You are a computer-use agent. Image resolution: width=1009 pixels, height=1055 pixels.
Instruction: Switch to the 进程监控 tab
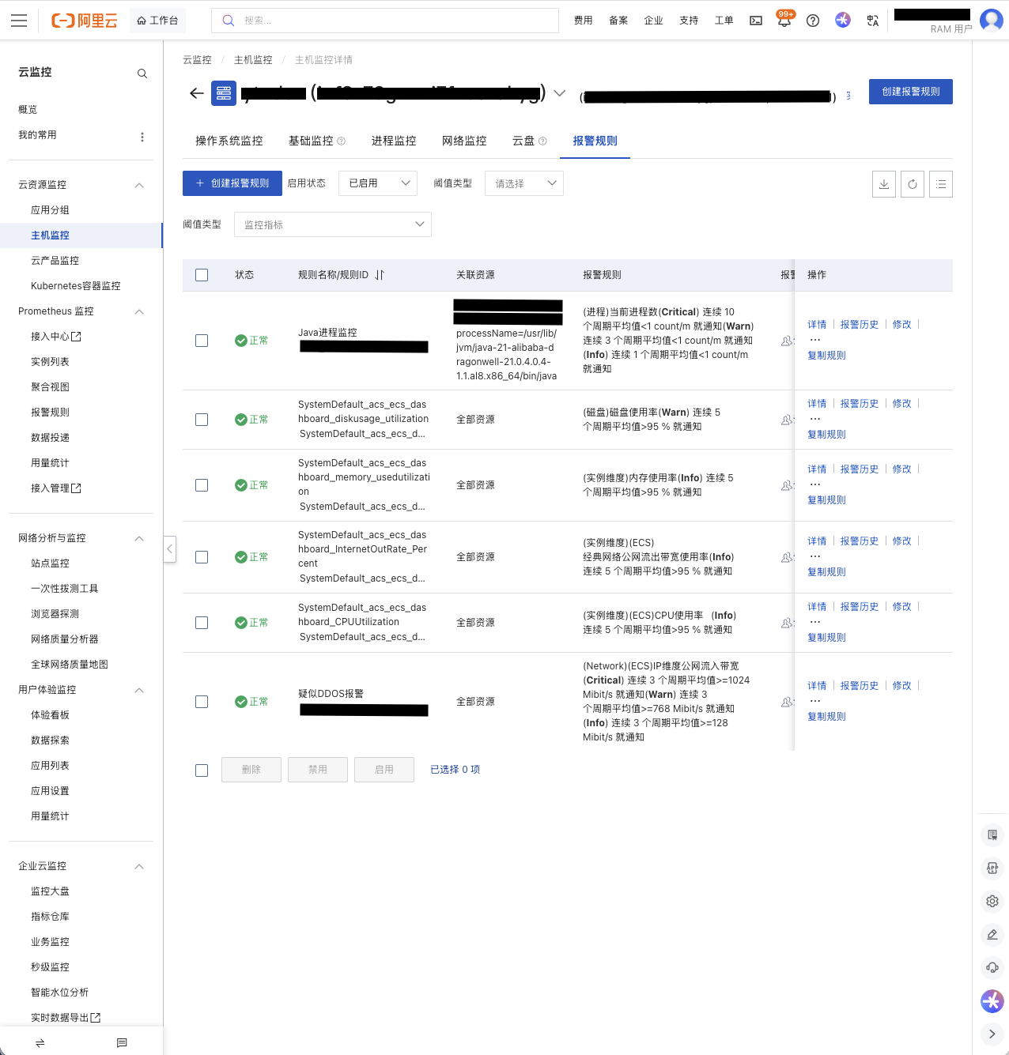(x=394, y=141)
